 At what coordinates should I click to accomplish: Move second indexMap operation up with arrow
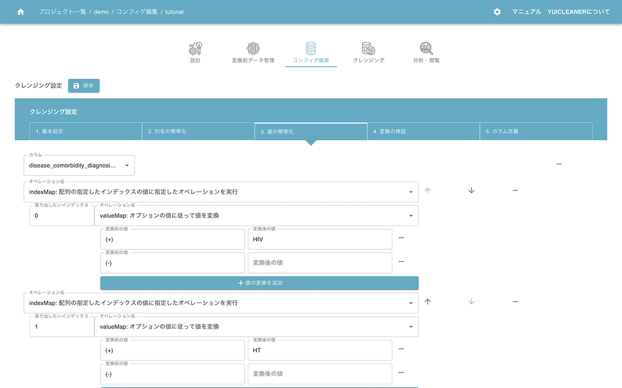pos(428,302)
